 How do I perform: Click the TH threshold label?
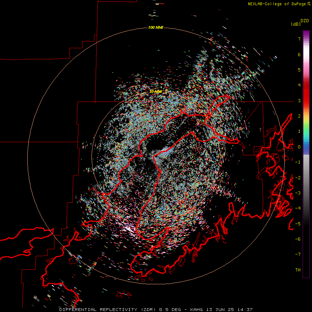[x=298, y=270]
